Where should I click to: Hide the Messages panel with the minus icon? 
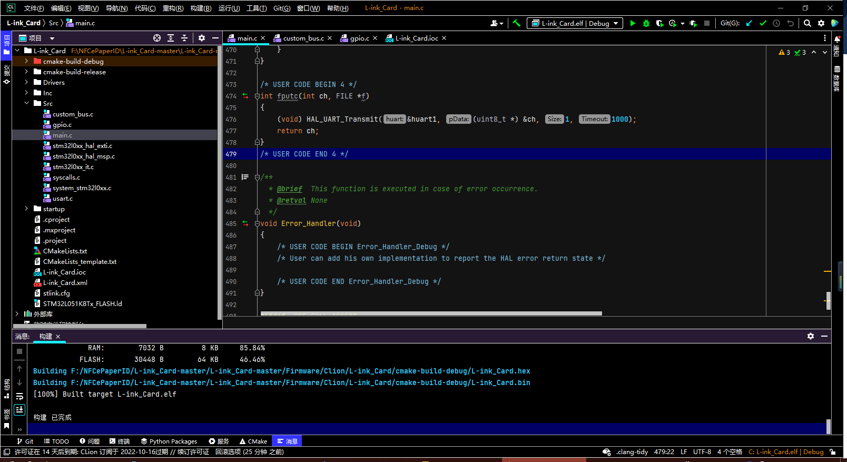click(824, 336)
